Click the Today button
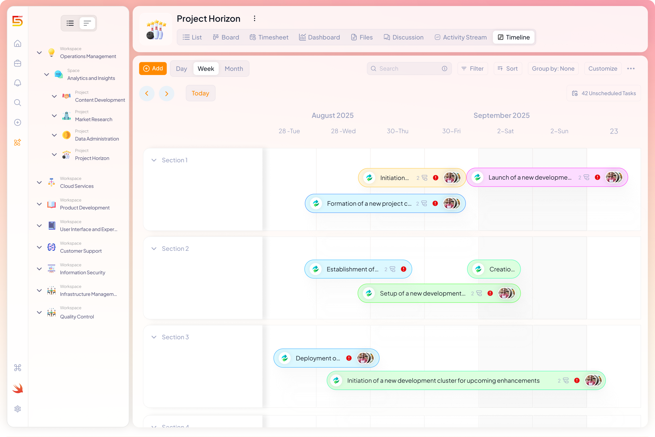The height and width of the screenshot is (437, 655). (200, 93)
